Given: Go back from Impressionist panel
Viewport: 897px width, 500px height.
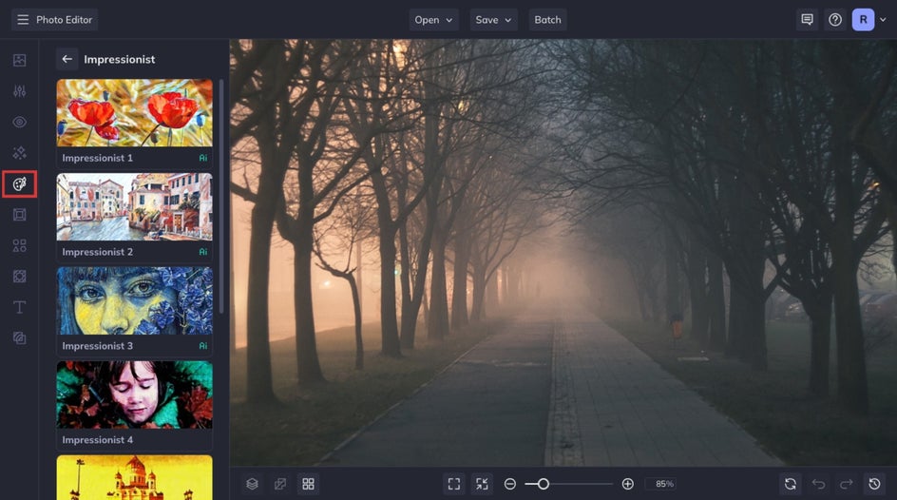Looking at the screenshot, I should click(67, 59).
